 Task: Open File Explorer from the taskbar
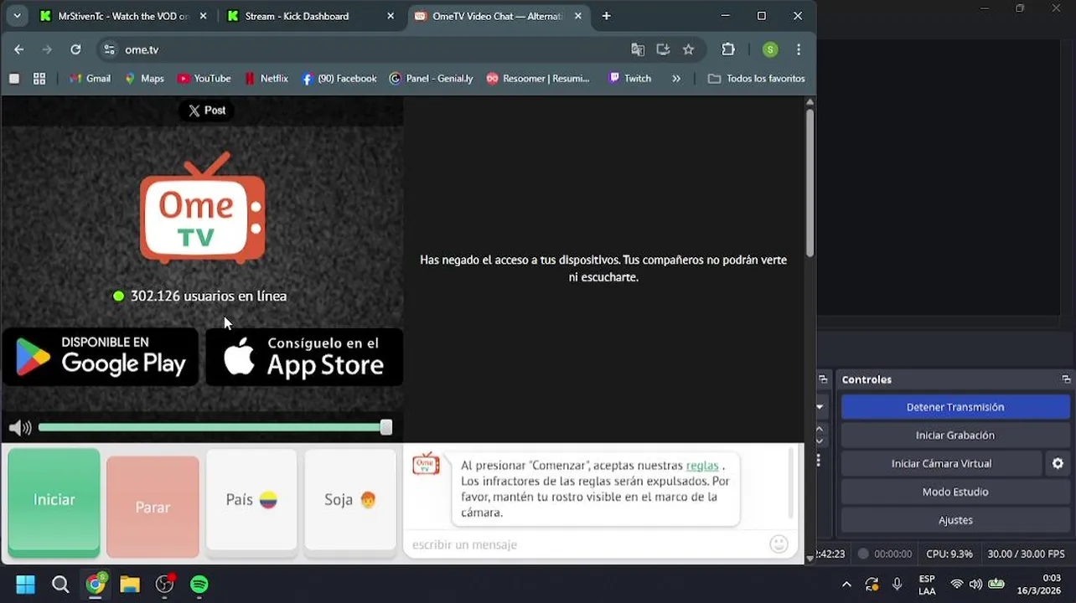pyautogui.click(x=130, y=584)
